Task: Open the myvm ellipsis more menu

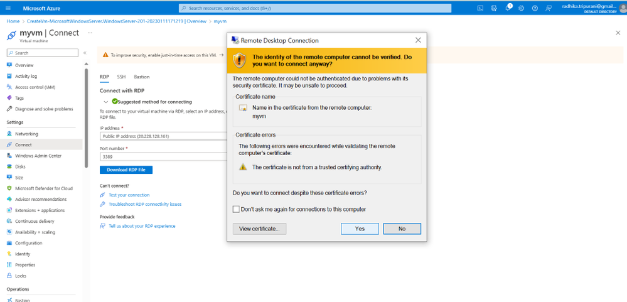Action: [x=90, y=33]
